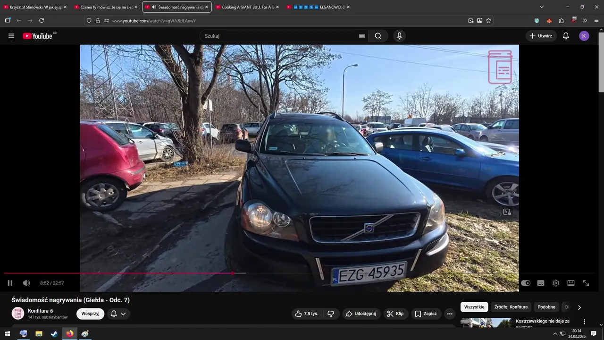Viewport: 604px width, 340px height.
Task: Save video with Zapisz button
Action: coord(426,314)
